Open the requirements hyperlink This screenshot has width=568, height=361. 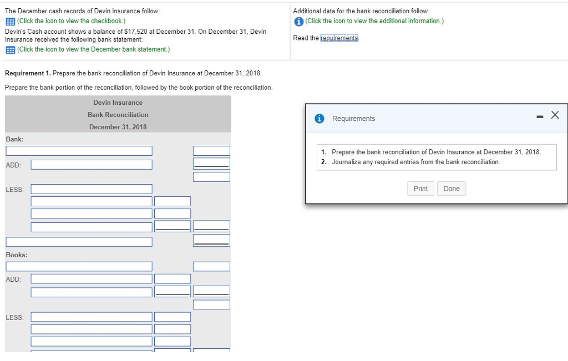click(x=340, y=37)
